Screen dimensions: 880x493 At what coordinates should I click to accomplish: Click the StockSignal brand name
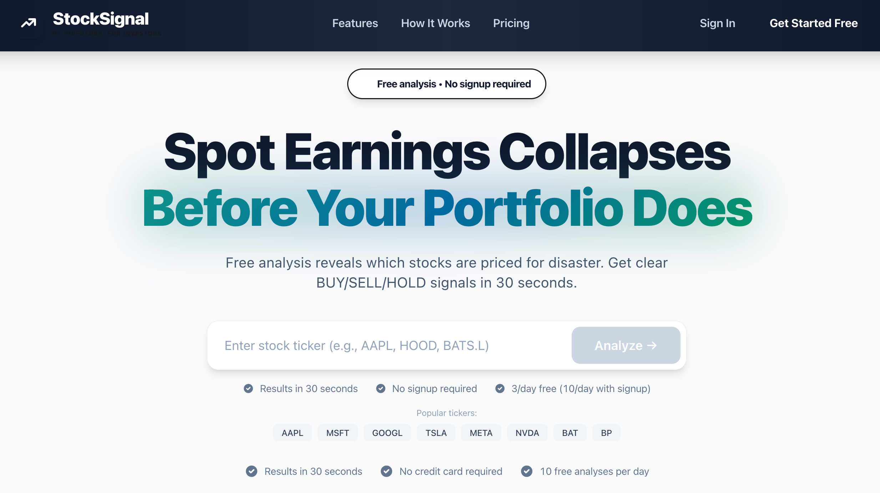pyautogui.click(x=101, y=19)
